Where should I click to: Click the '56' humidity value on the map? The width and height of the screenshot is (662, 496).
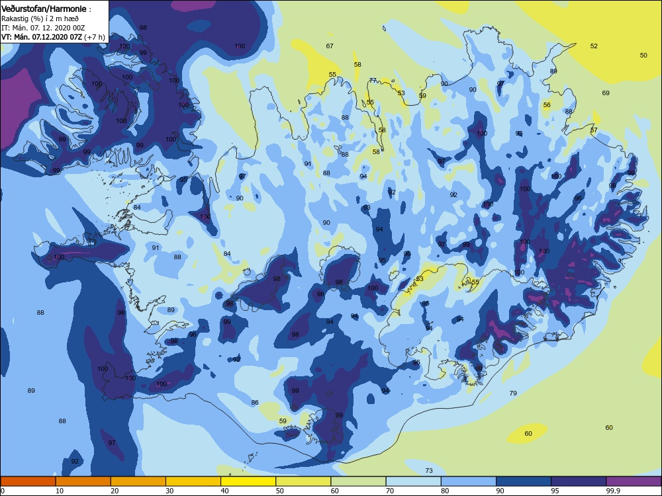click(x=547, y=105)
